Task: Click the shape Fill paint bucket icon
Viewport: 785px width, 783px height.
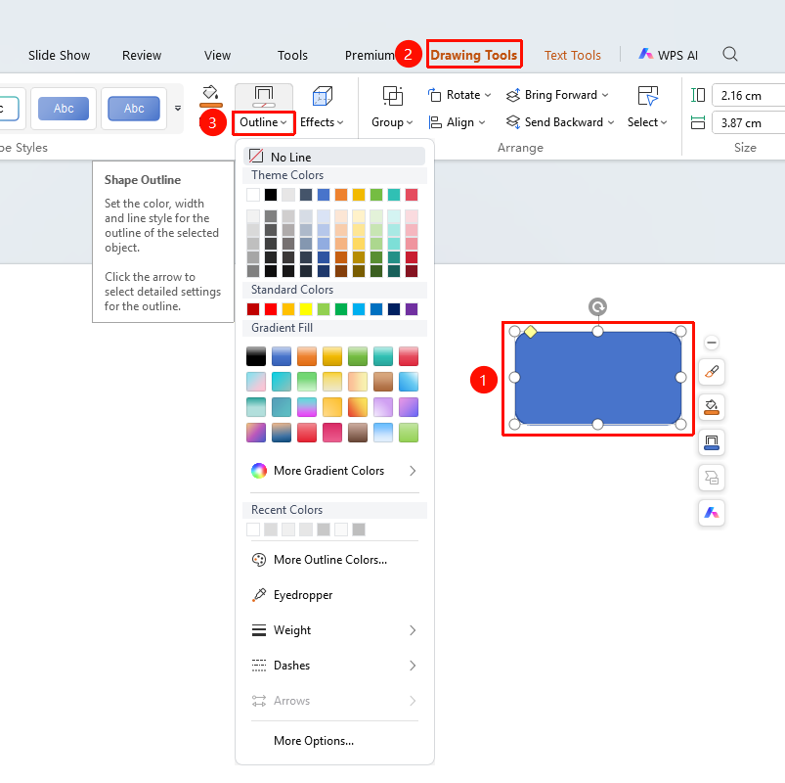Action: tap(211, 95)
